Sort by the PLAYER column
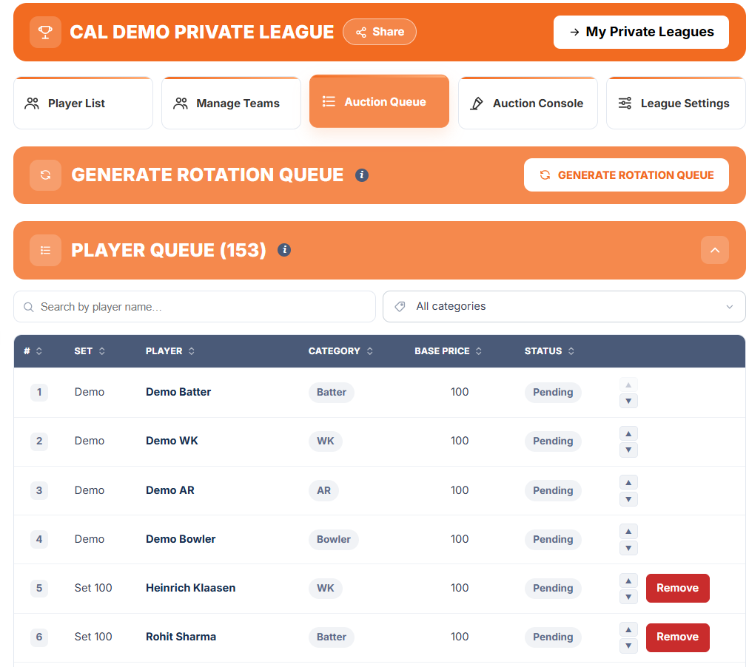The width and height of the screenshot is (749, 667). coord(170,351)
